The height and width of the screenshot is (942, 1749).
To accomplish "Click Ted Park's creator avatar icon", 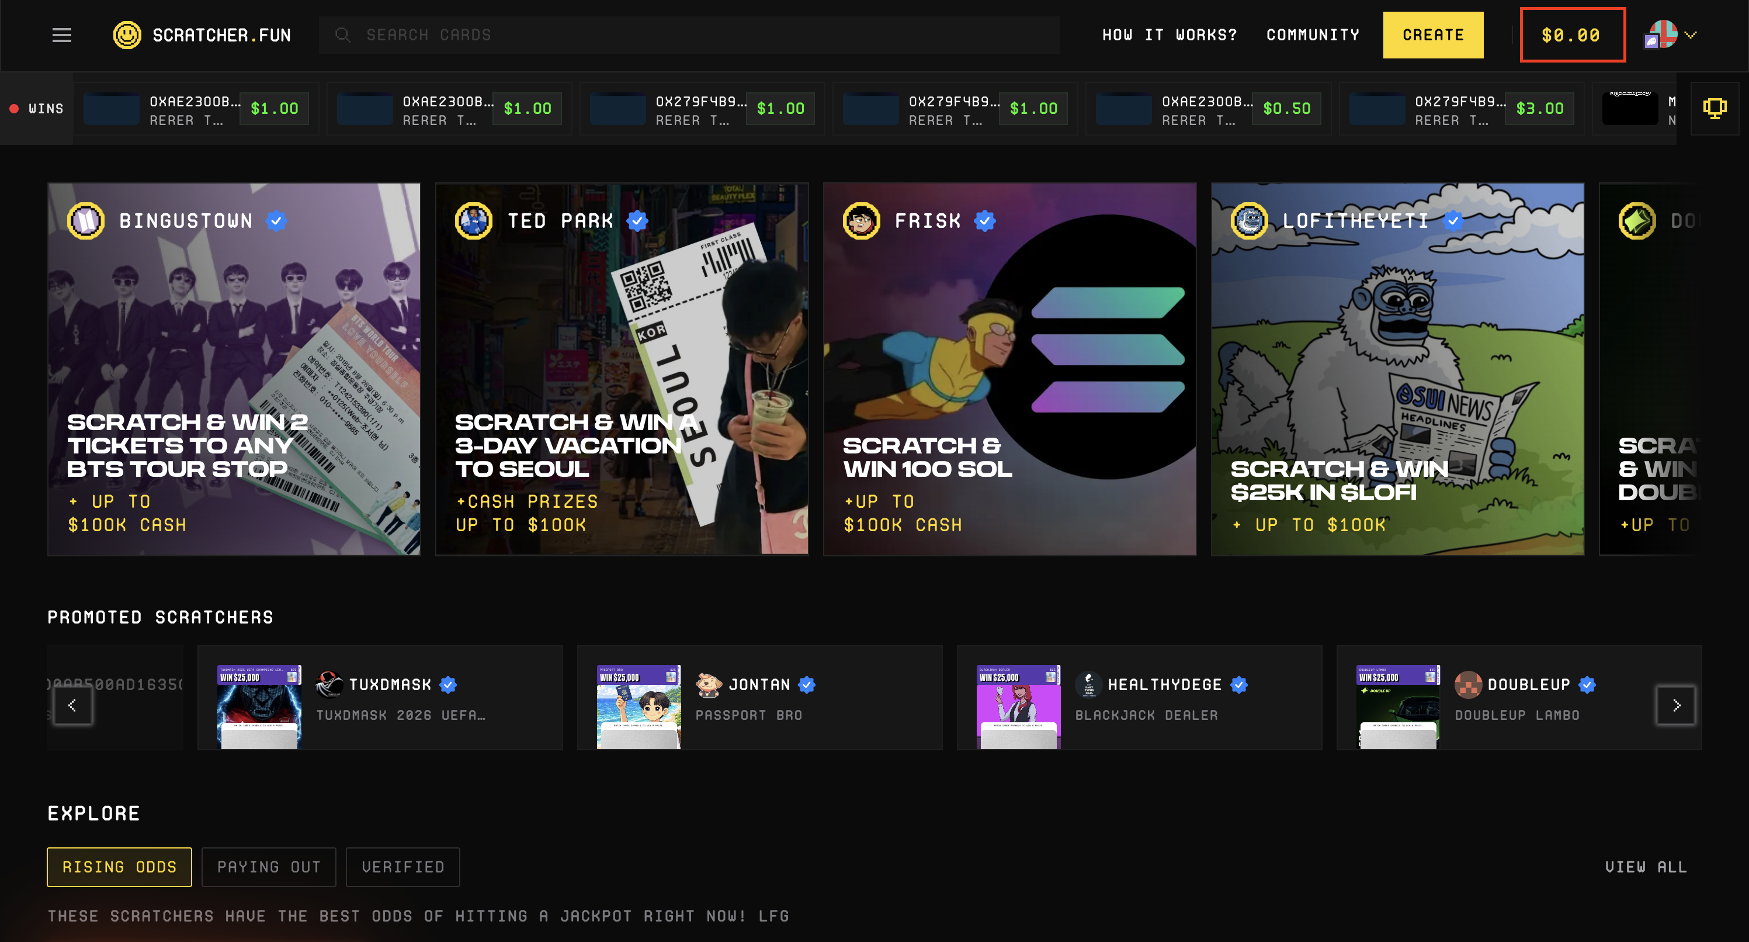I will coord(473,221).
